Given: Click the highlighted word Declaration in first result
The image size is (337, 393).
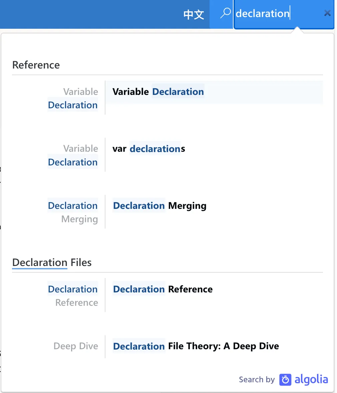Looking at the screenshot, I should (x=178, y=92).
